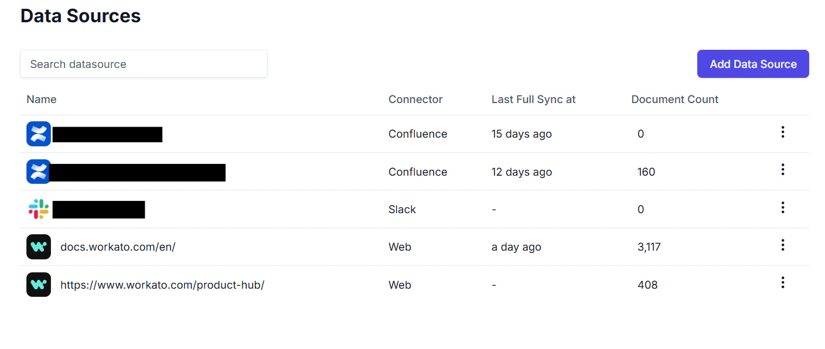Click the Last Full Sync at header

(533, 100)
